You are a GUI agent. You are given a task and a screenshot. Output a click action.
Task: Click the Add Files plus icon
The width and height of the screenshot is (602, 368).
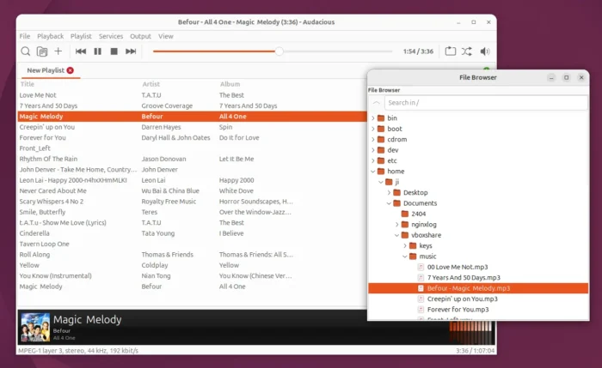tap(58, 51)
